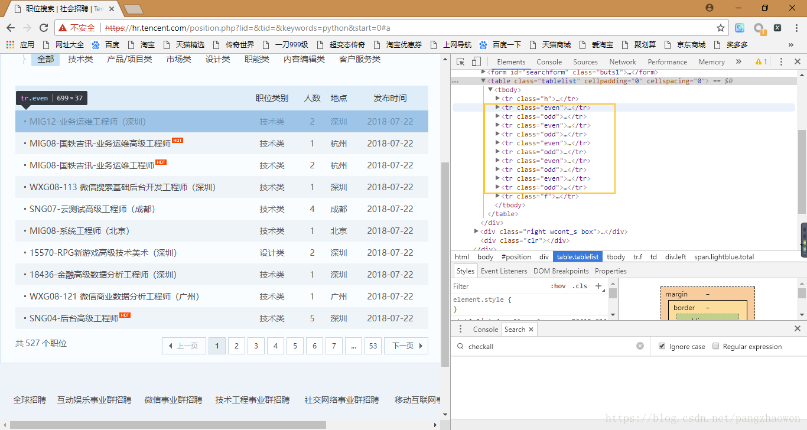Open the Chrome profile avatar icon
The image size is (807, 430).
(x=710, y=8)
